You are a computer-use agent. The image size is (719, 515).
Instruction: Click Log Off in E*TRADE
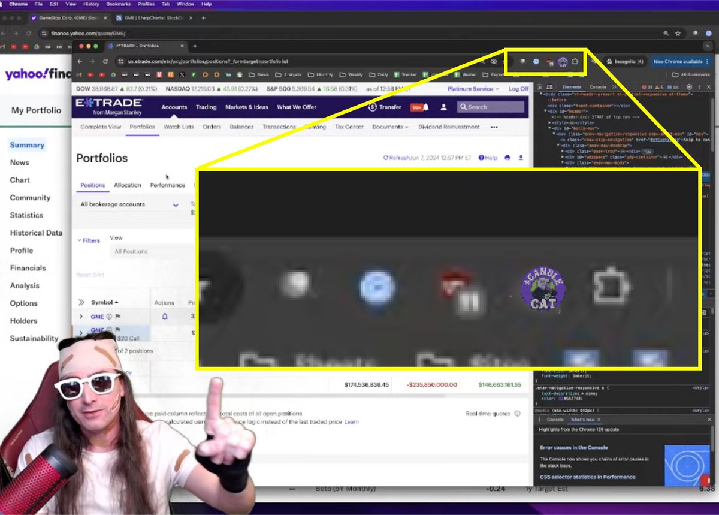point(519,89)
